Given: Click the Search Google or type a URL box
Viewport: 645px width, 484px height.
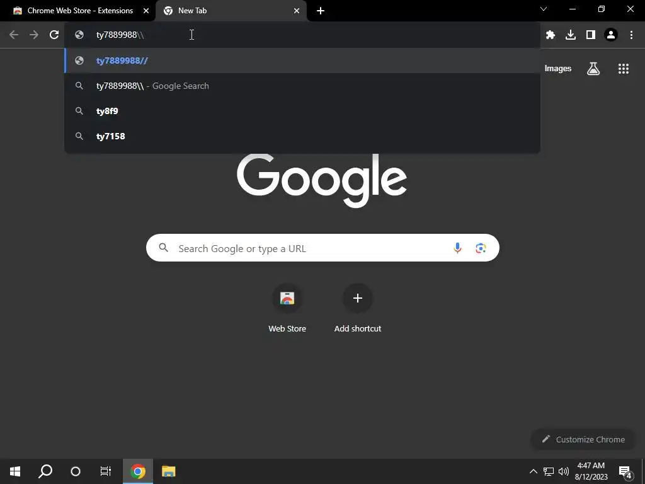Looking at the screenshot, I should (x=322, y=248).
